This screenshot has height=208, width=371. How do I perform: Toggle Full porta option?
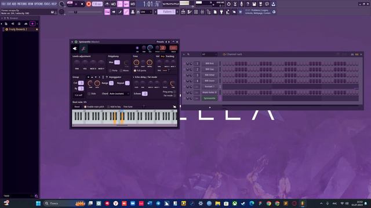tap(140, 70)
